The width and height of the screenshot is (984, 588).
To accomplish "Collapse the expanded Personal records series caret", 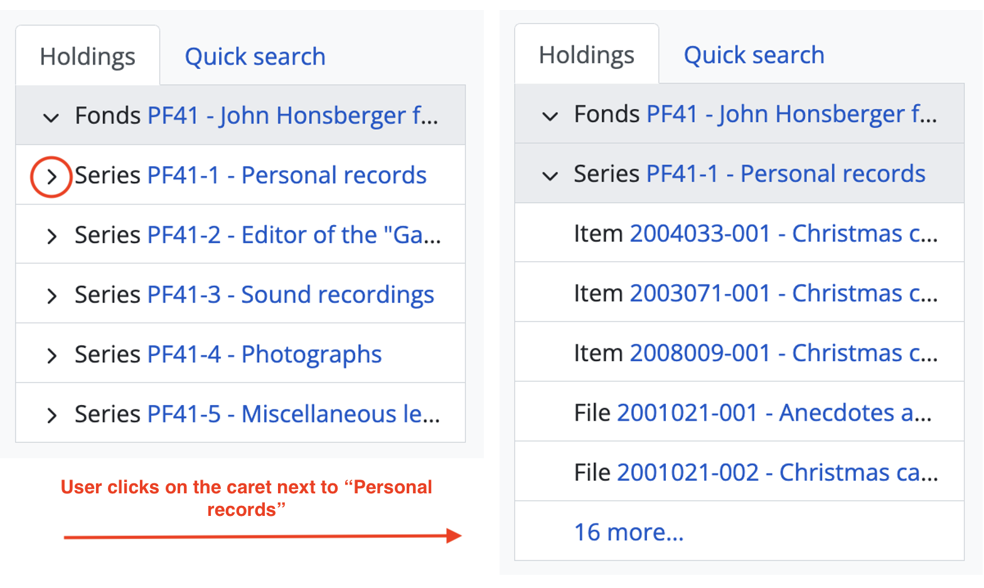I will pos(550,176).
